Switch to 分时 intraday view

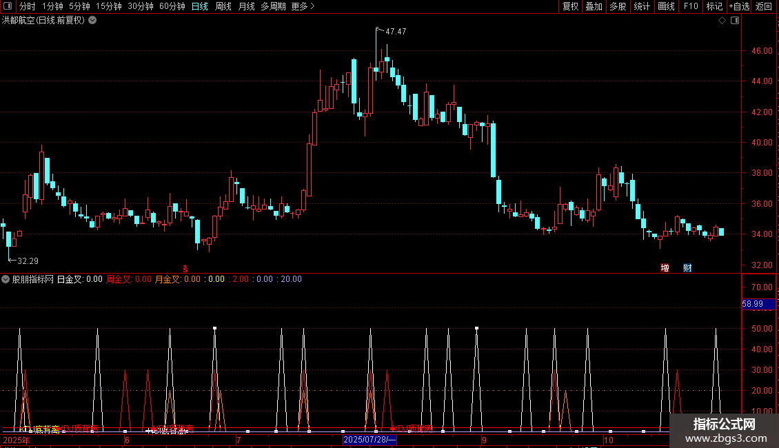click(28, 6)
